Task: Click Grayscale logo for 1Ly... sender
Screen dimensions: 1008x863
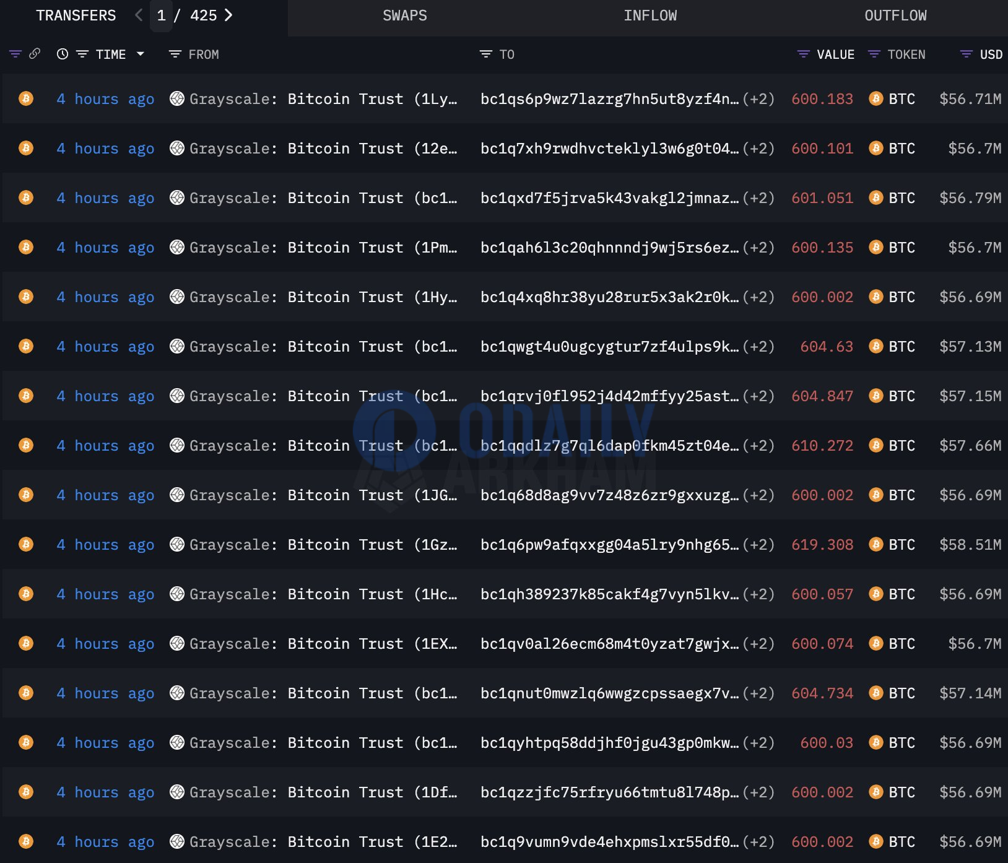Action: (177, 98)
